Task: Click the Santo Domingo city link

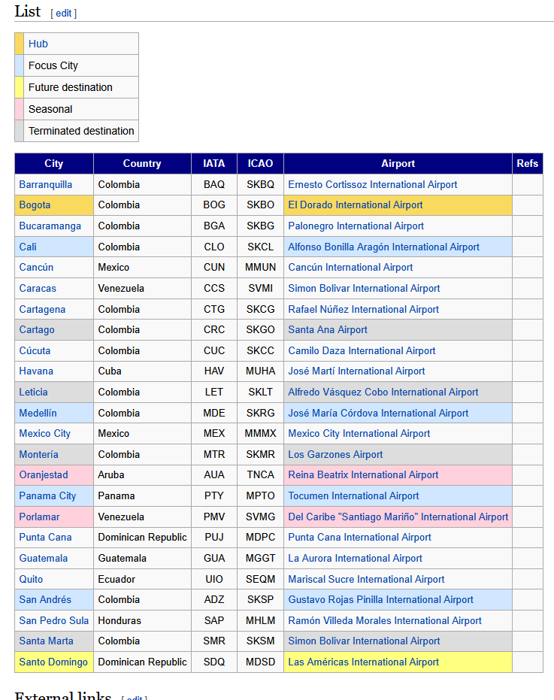Action: (53, 662)
